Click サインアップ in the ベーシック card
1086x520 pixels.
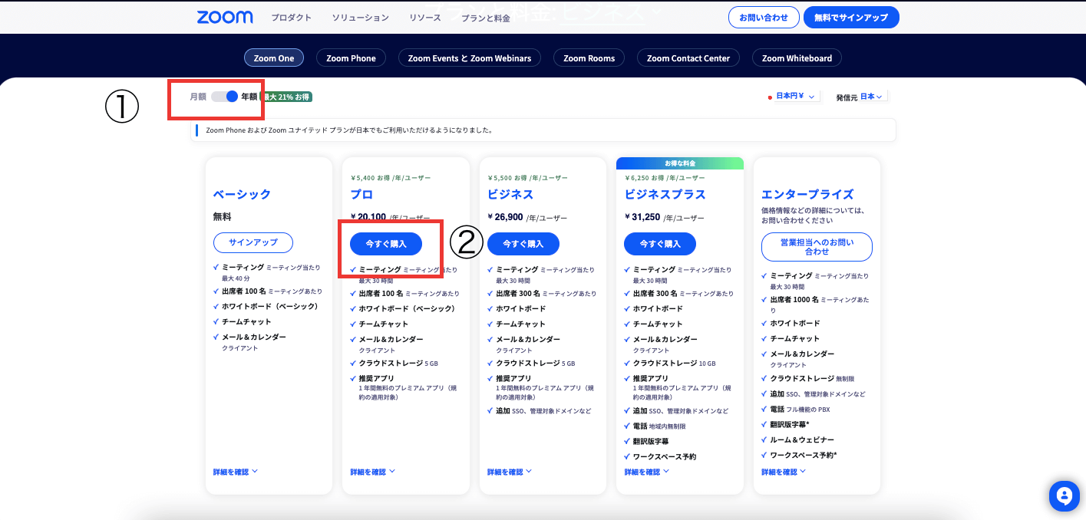tap(253, 242)
